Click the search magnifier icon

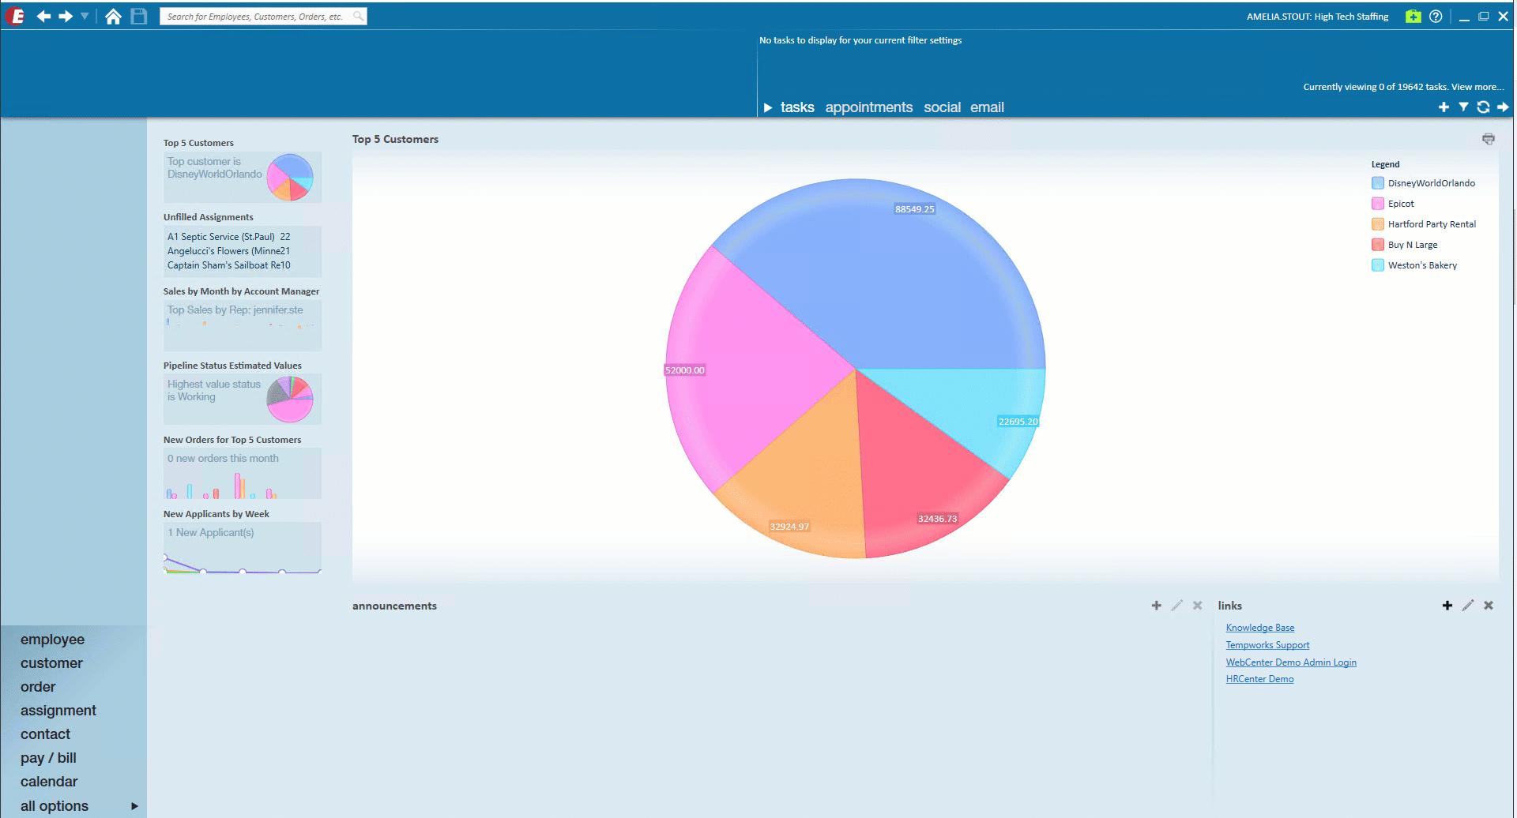click(359, 16)
